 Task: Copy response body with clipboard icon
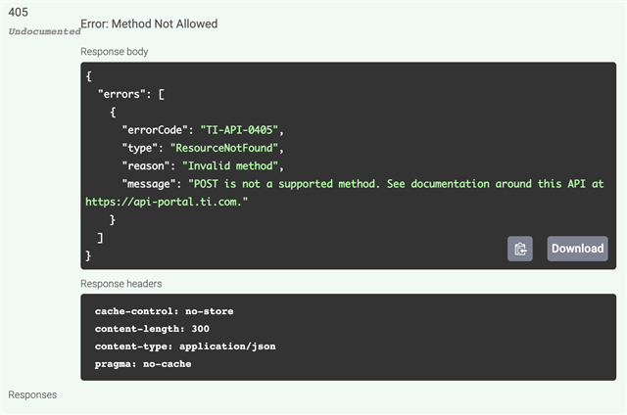(520, 249)
